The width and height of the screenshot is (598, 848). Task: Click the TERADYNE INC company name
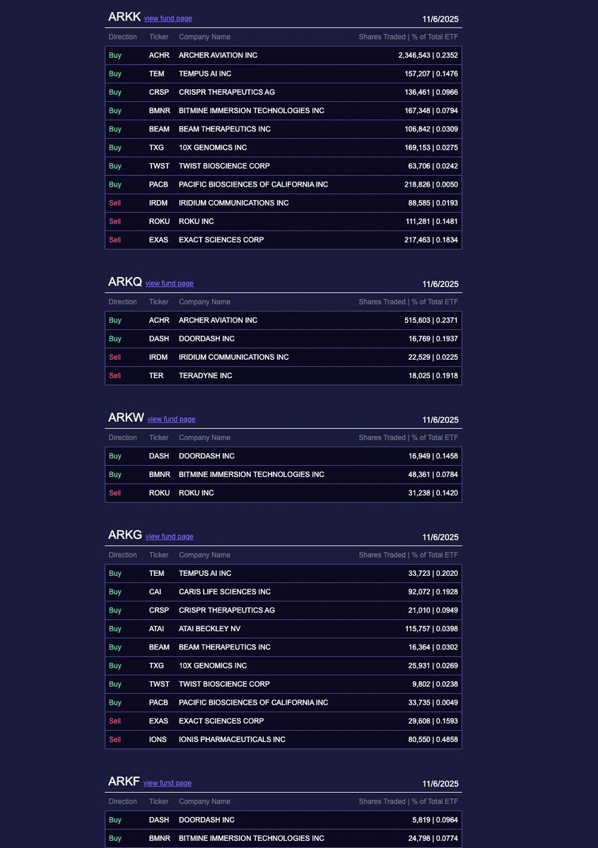tap(205, 375)
